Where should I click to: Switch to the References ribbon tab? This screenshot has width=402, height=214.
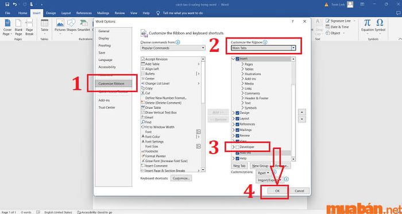[84, 13]
